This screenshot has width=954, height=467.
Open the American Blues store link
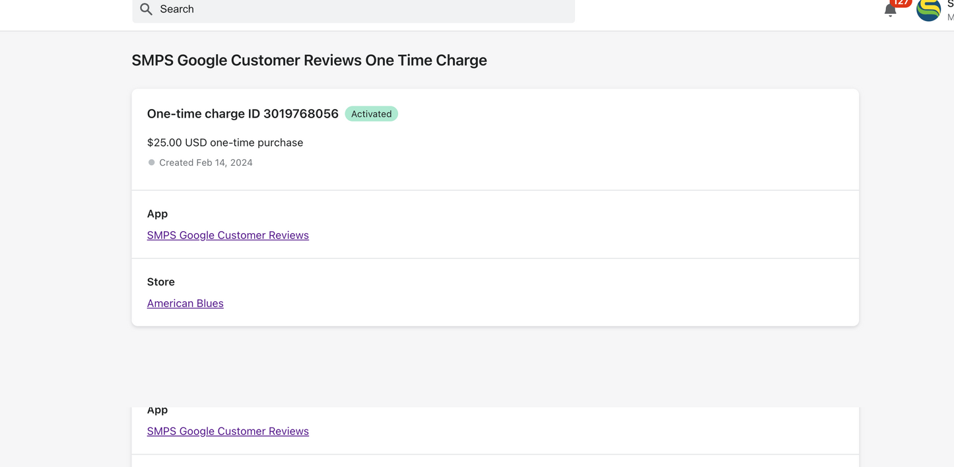(185, 303)
